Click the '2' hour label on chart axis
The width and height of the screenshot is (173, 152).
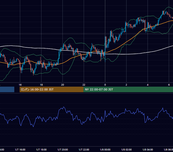[x=126, y=85]
